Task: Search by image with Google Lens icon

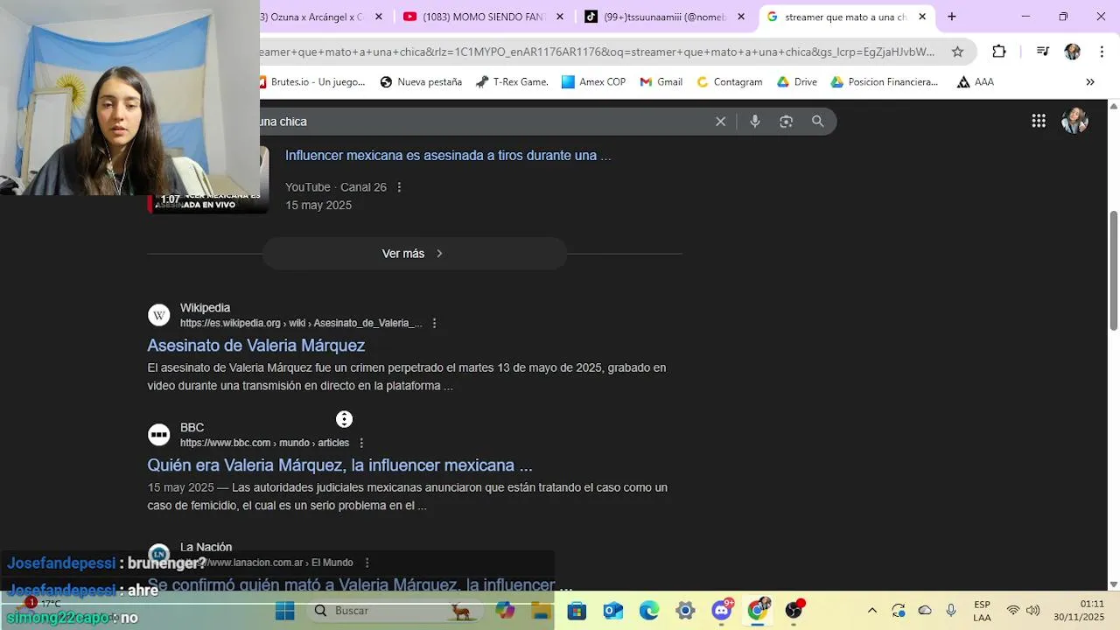Action: pyautogui.click(x=786, y=122)
